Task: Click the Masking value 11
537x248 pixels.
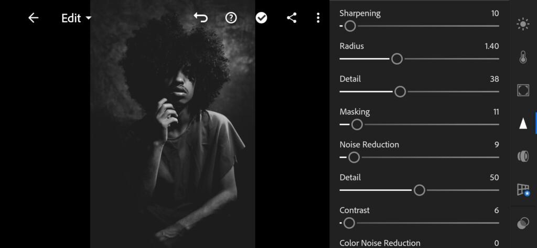Action: click(x=496, y=112)
